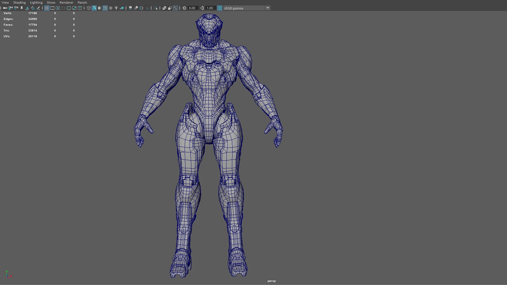Toggle Film Gate display
This screenshot has width=507, height=285.
click(52, 8)
